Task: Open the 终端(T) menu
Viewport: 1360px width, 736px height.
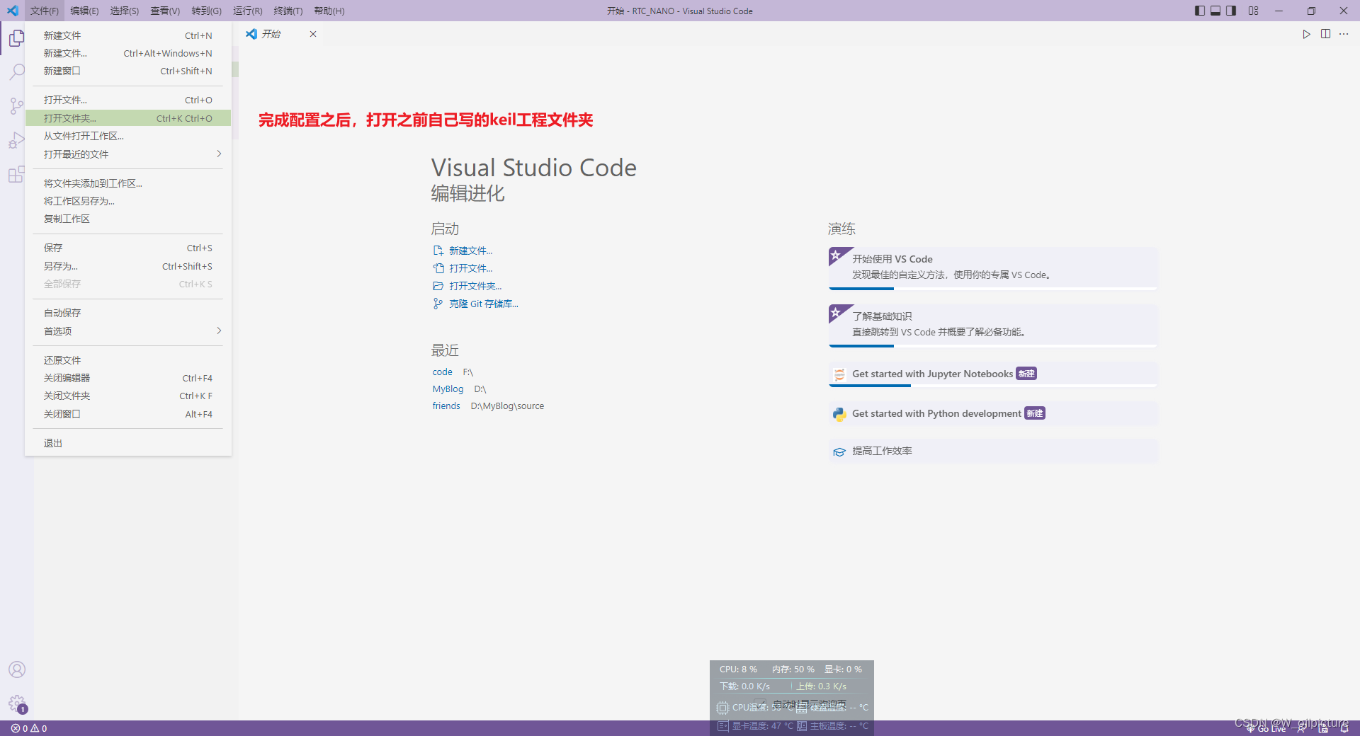Action: pos(288,11)
